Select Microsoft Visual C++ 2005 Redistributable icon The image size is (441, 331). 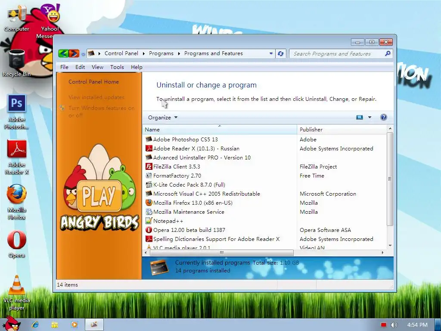click(149, 194)
